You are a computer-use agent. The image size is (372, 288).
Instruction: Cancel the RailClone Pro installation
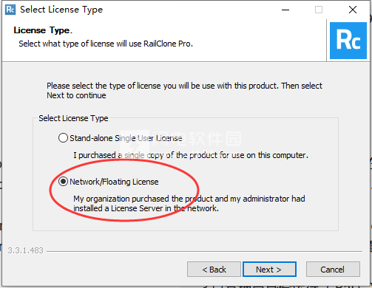point(333,270)
